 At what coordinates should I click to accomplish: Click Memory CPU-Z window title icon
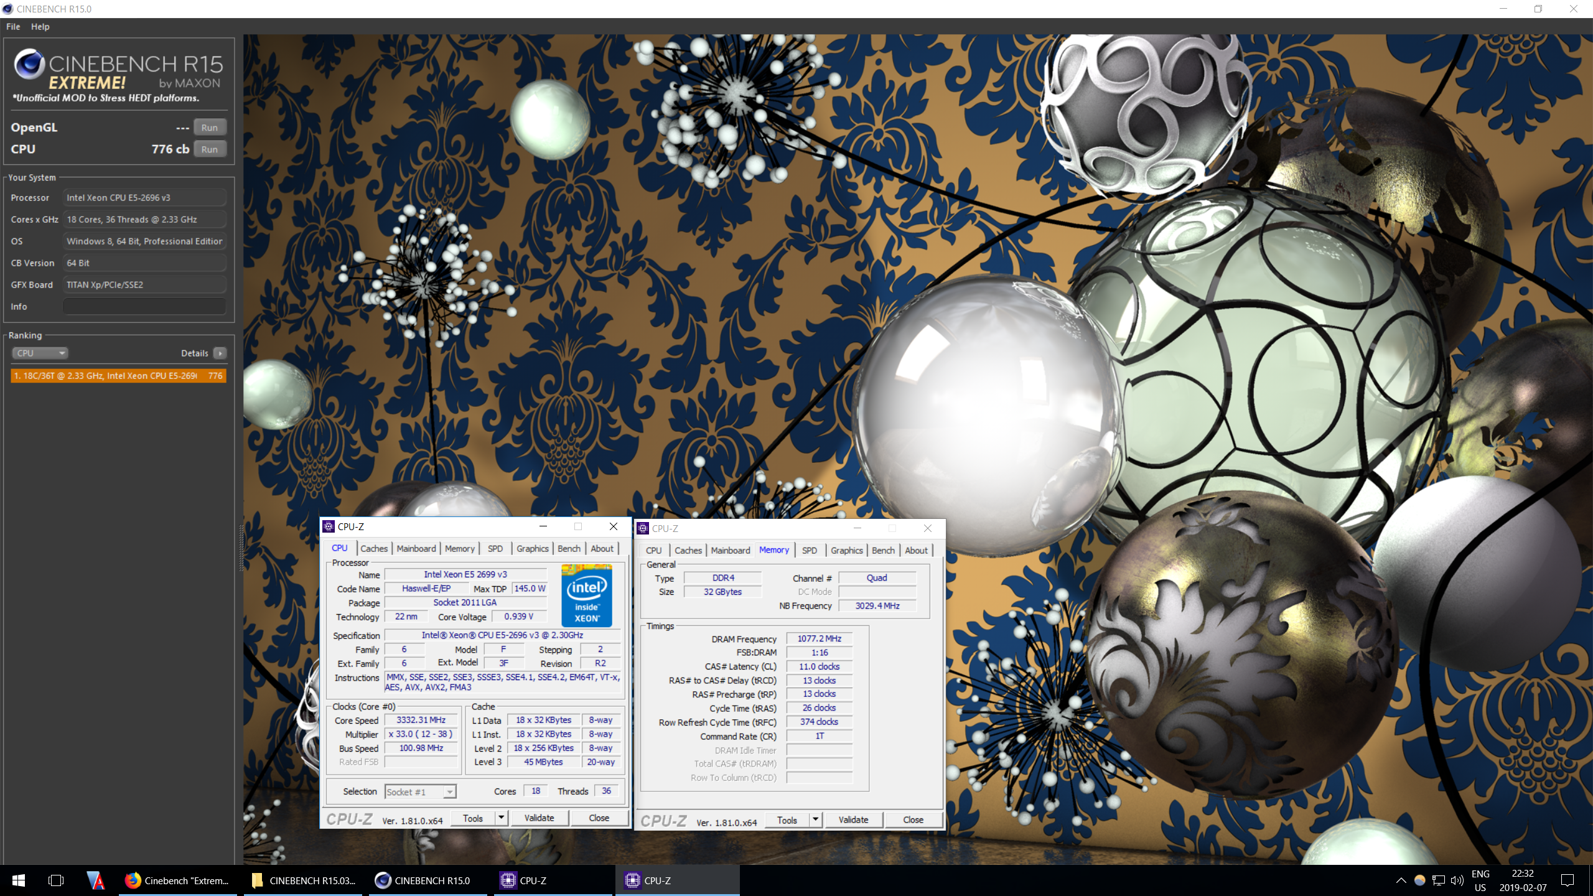click(643, 528)
